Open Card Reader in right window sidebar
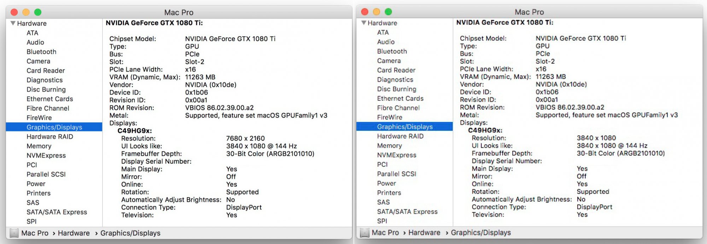The width and height of the screenshot is (707, 244). 396,70
